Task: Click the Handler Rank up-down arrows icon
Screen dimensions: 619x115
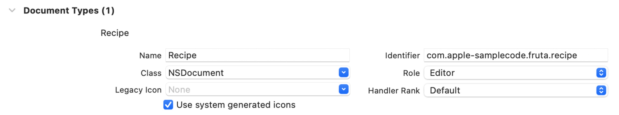Action: tap(601, 90)
